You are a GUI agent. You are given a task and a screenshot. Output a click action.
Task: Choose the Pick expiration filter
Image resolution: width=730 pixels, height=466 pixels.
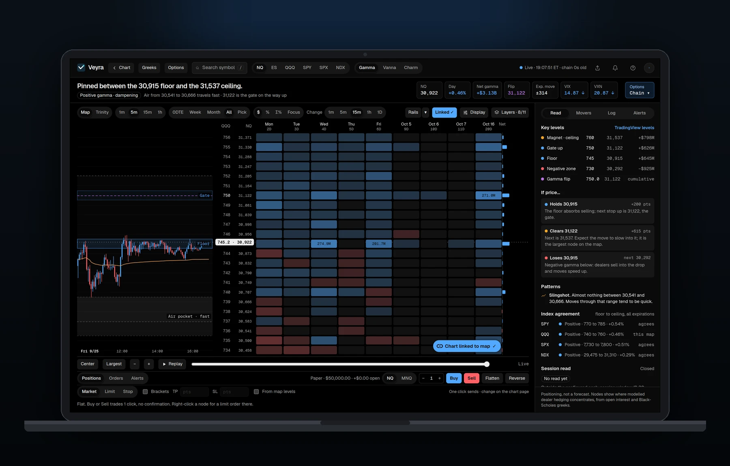coord(242,112)
